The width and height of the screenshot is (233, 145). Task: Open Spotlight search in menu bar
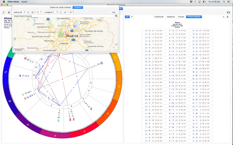[x=224, y=2]
